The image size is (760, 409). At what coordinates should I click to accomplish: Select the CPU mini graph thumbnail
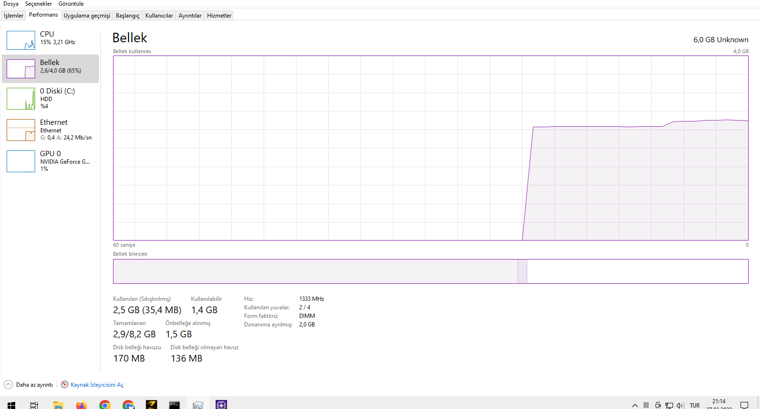[x=21, y=40]
